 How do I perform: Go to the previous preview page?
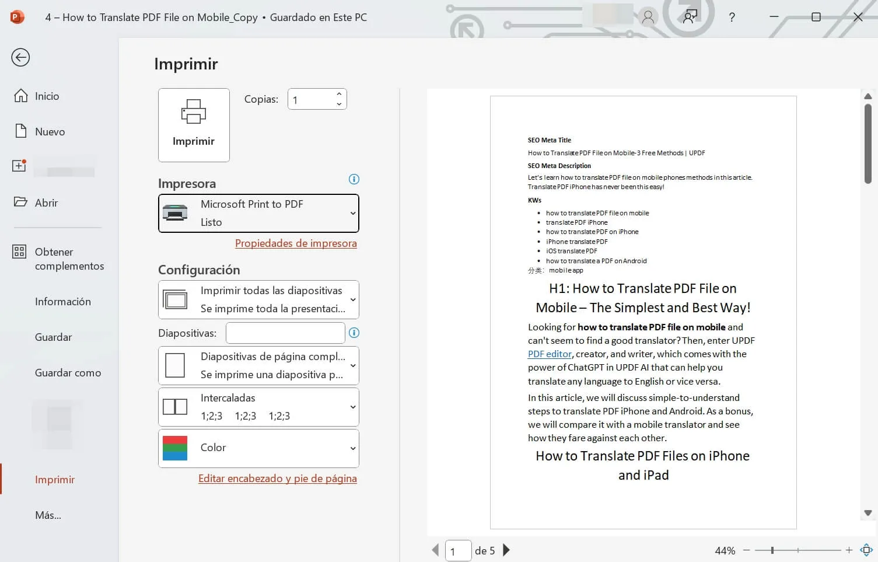[x=435, y=550]
